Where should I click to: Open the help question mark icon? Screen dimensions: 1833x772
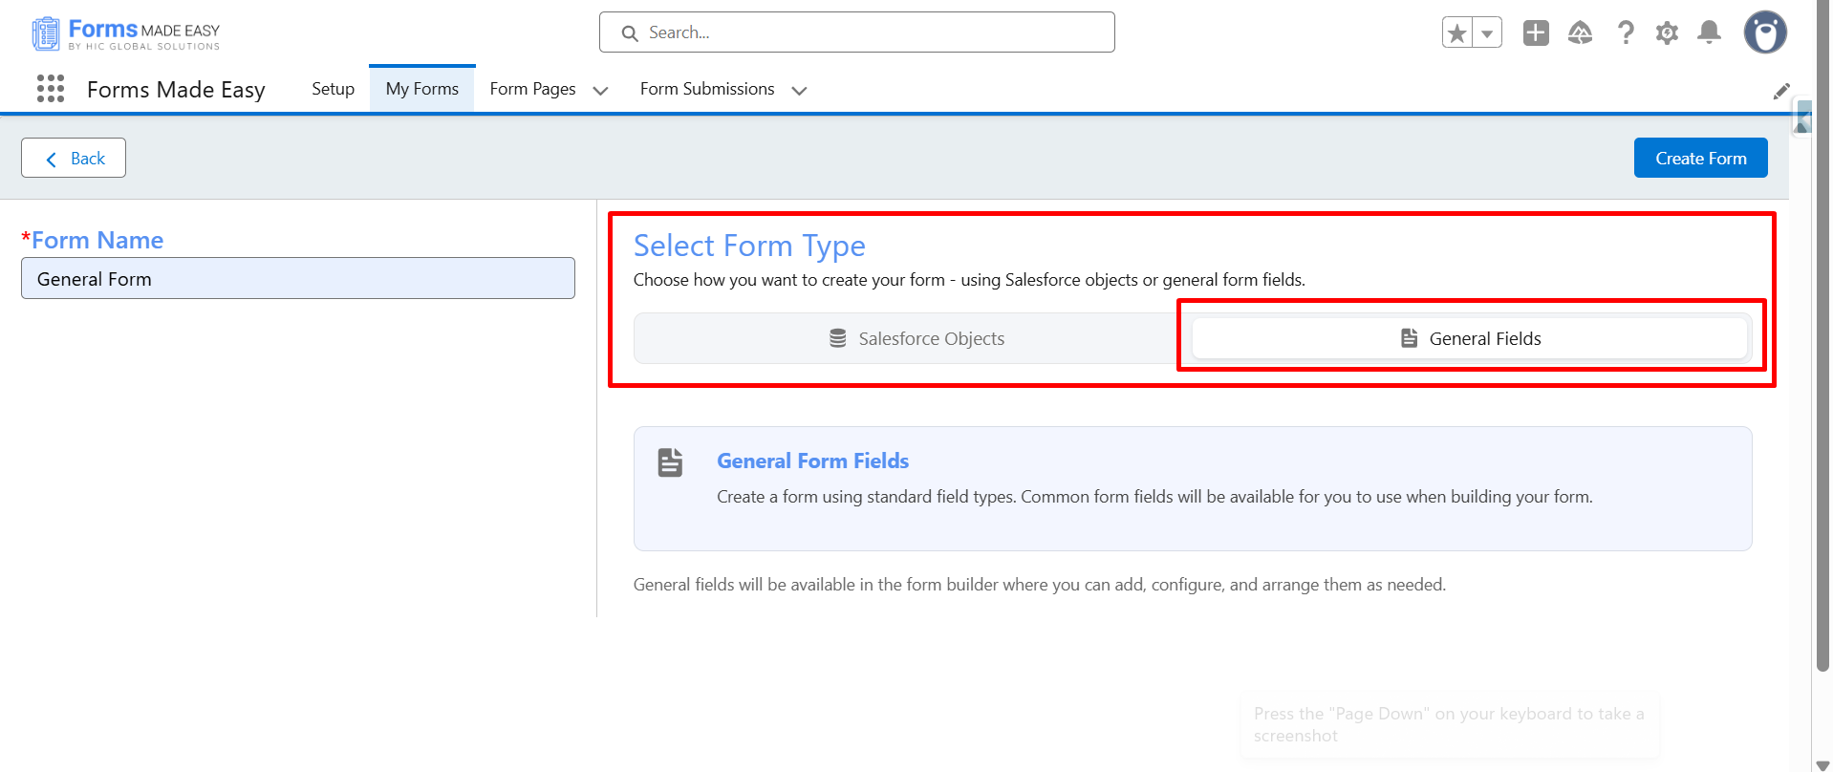click(1625, 33)
